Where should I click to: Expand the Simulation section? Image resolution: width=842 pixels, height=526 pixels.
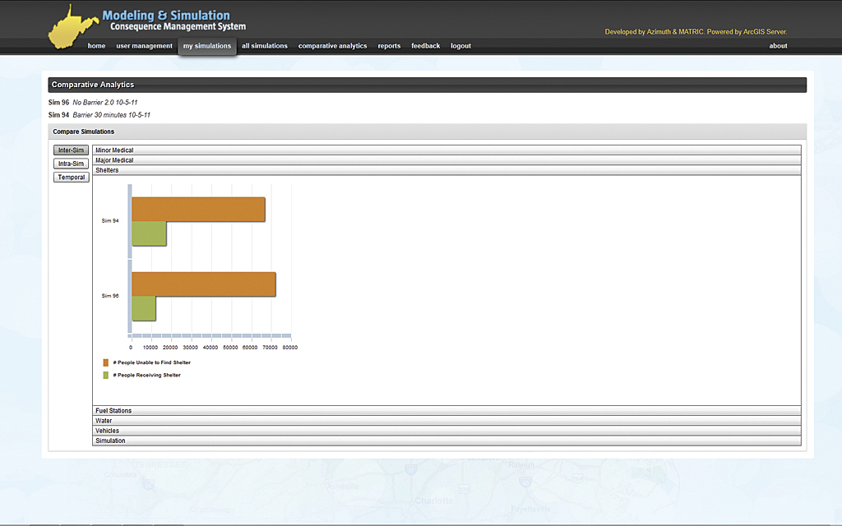(x=446, y=441)
